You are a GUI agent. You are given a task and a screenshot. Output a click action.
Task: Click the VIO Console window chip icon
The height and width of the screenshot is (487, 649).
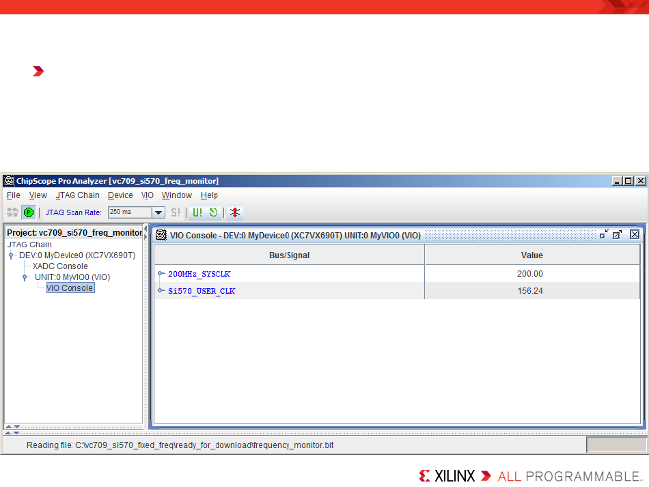point(161,235)
